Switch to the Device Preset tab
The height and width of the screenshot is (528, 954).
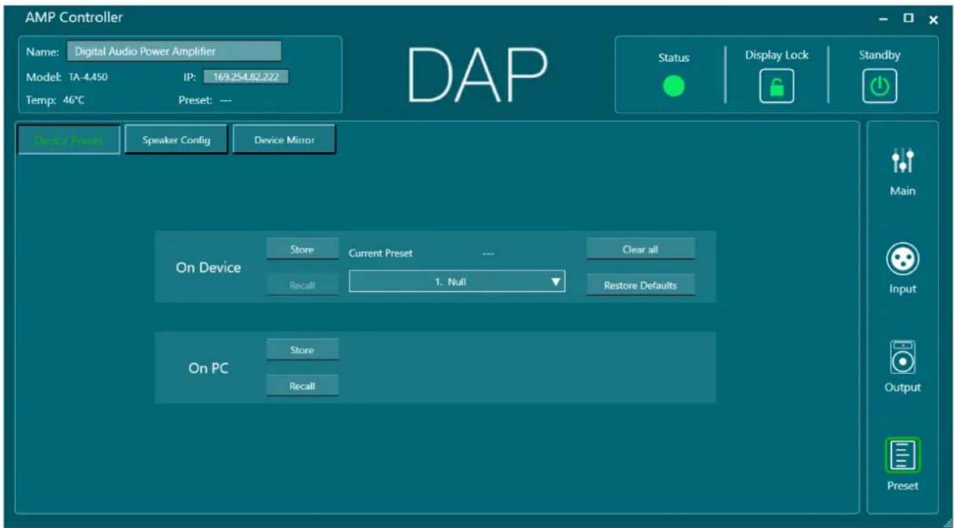pyautogui.click(x=69, y=140)
